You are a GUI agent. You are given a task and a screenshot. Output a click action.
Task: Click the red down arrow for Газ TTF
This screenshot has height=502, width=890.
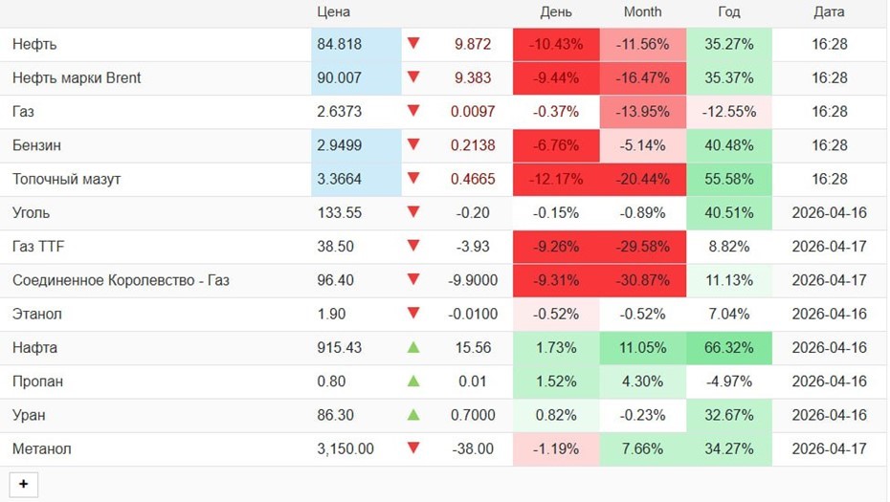413,246
